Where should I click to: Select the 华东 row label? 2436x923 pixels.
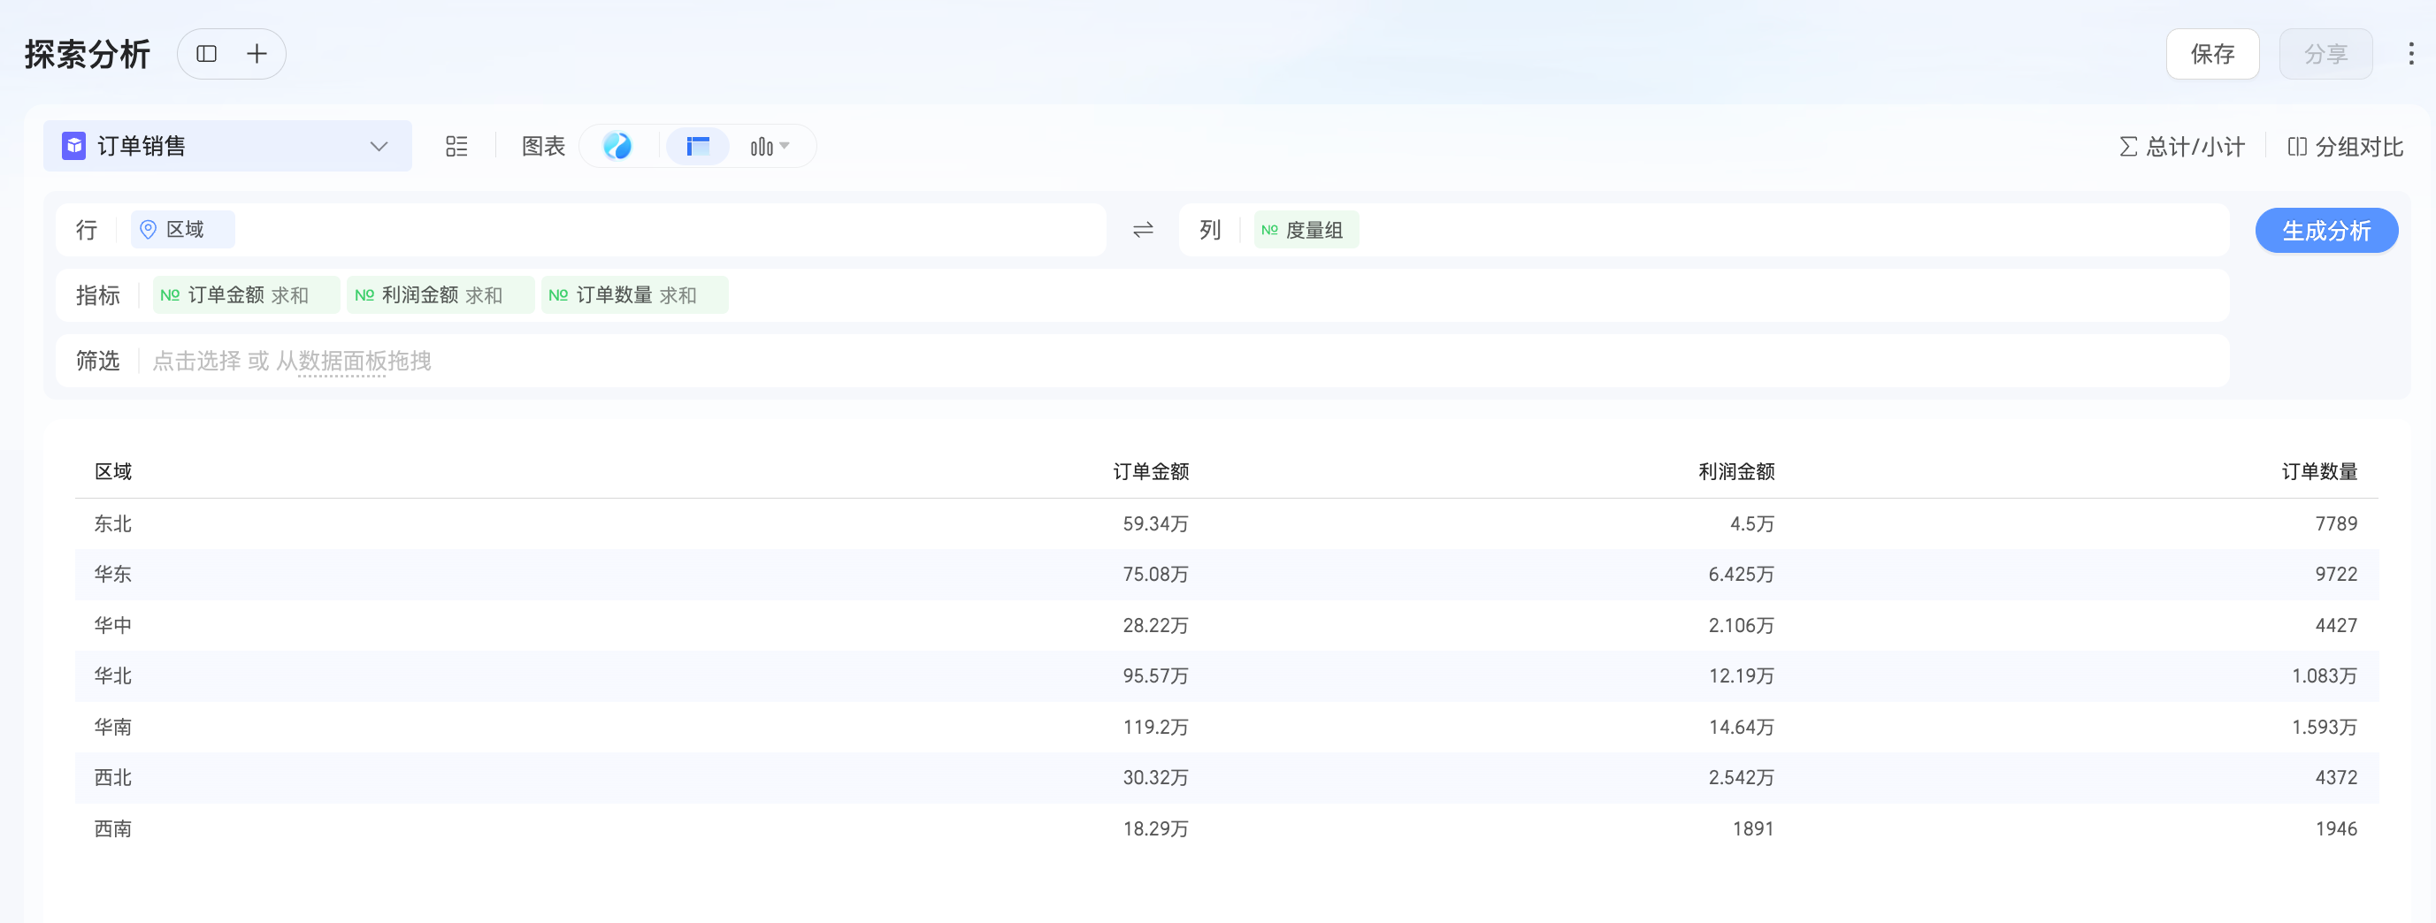coord(113,575)
